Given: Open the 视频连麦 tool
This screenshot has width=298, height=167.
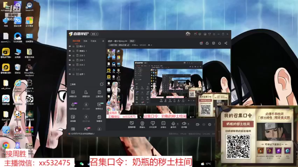Looking at the screenshot, I should [x=73, y=106].
